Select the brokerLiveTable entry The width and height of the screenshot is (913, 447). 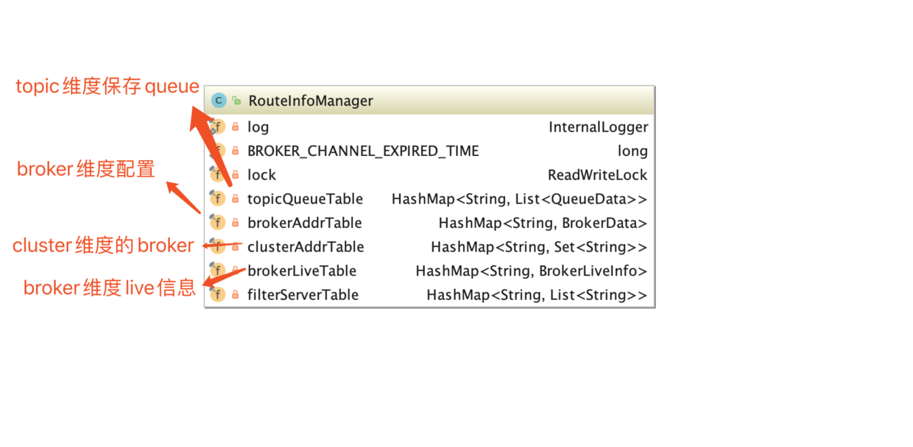[302, 271]
